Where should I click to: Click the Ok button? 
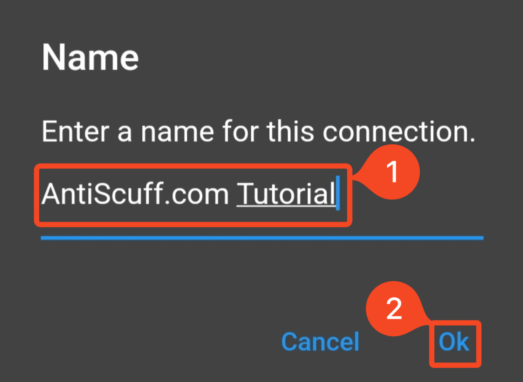(454, 342)
